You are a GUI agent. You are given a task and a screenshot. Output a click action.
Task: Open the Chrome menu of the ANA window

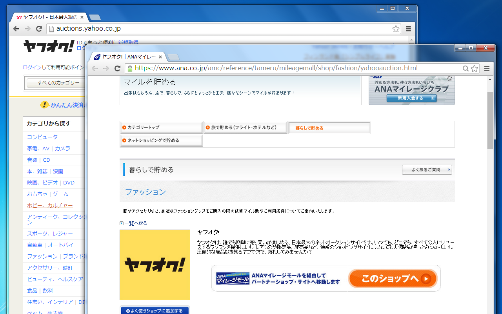coord(487,68)
